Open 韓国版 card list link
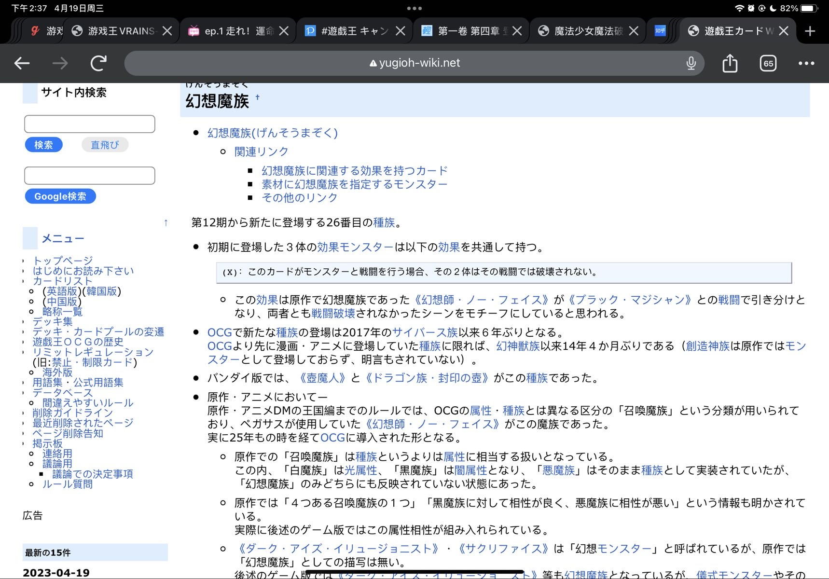 [102, 291]
